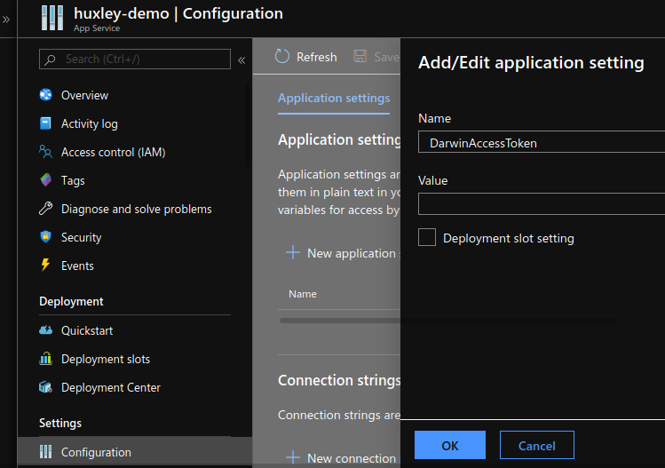Open the Overview menu item

point(84,95)
